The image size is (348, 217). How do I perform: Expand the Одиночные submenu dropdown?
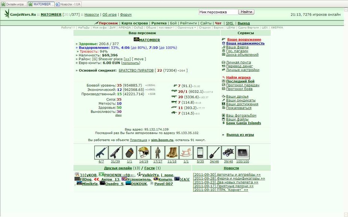(187, 28)
